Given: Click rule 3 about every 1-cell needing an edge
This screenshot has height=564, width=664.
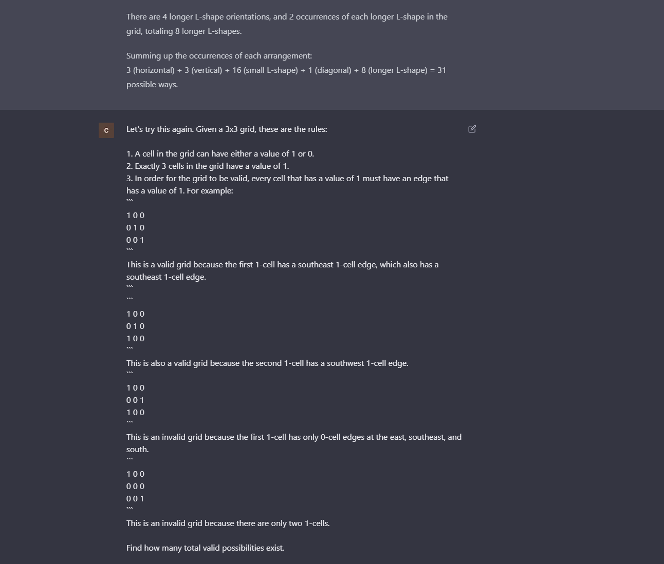Looking at the screenshot, I should pyautogui.click(x=287, y=184).
